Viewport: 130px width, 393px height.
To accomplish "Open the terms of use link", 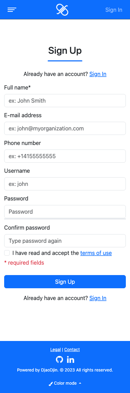I will click(96, 253).
